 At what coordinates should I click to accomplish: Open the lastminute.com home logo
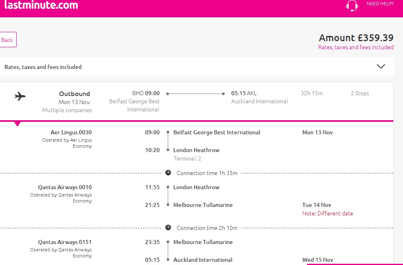tap(41, 5)
